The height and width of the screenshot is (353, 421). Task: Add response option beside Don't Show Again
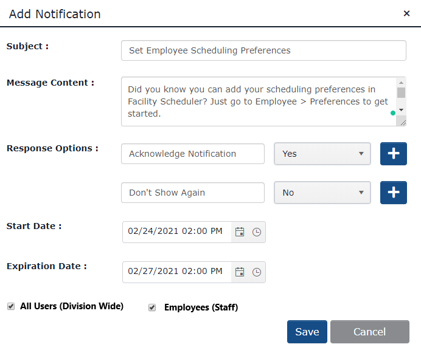394,193
